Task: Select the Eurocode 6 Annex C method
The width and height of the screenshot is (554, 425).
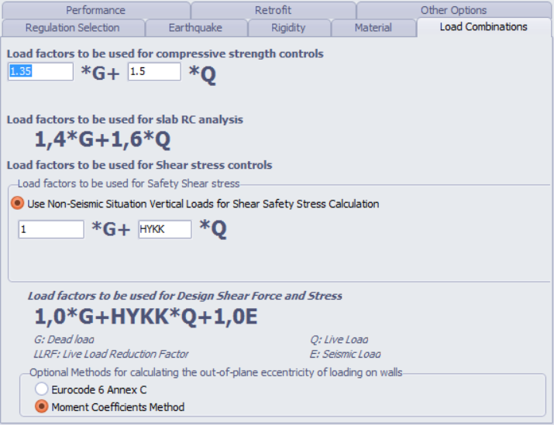Action: 41,389
